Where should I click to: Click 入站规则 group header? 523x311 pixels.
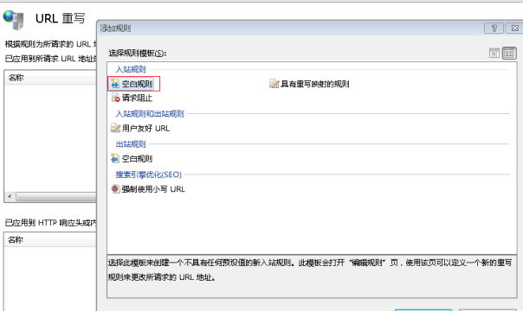(x=131, y=69)
